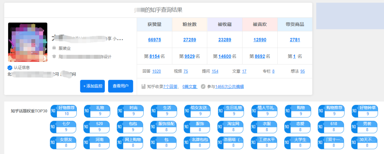
Task: Select the 被收藏 column header
Action: (x=225, y=25)
